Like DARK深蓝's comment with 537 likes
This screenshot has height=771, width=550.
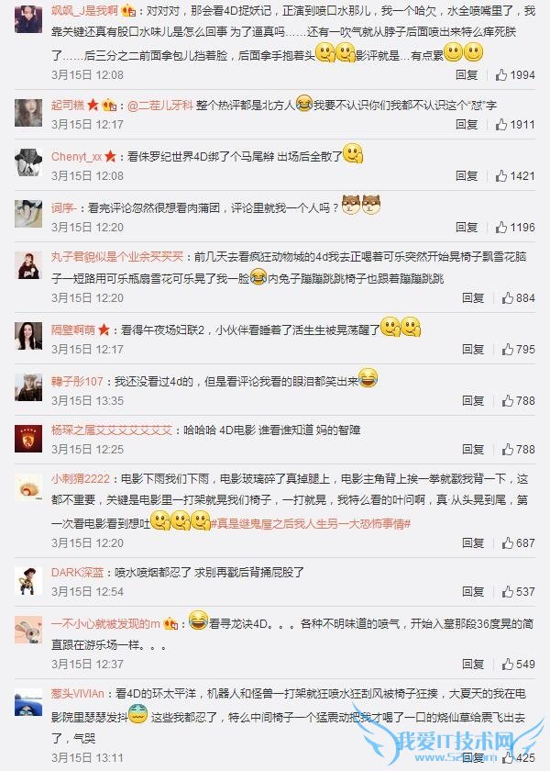507,591
